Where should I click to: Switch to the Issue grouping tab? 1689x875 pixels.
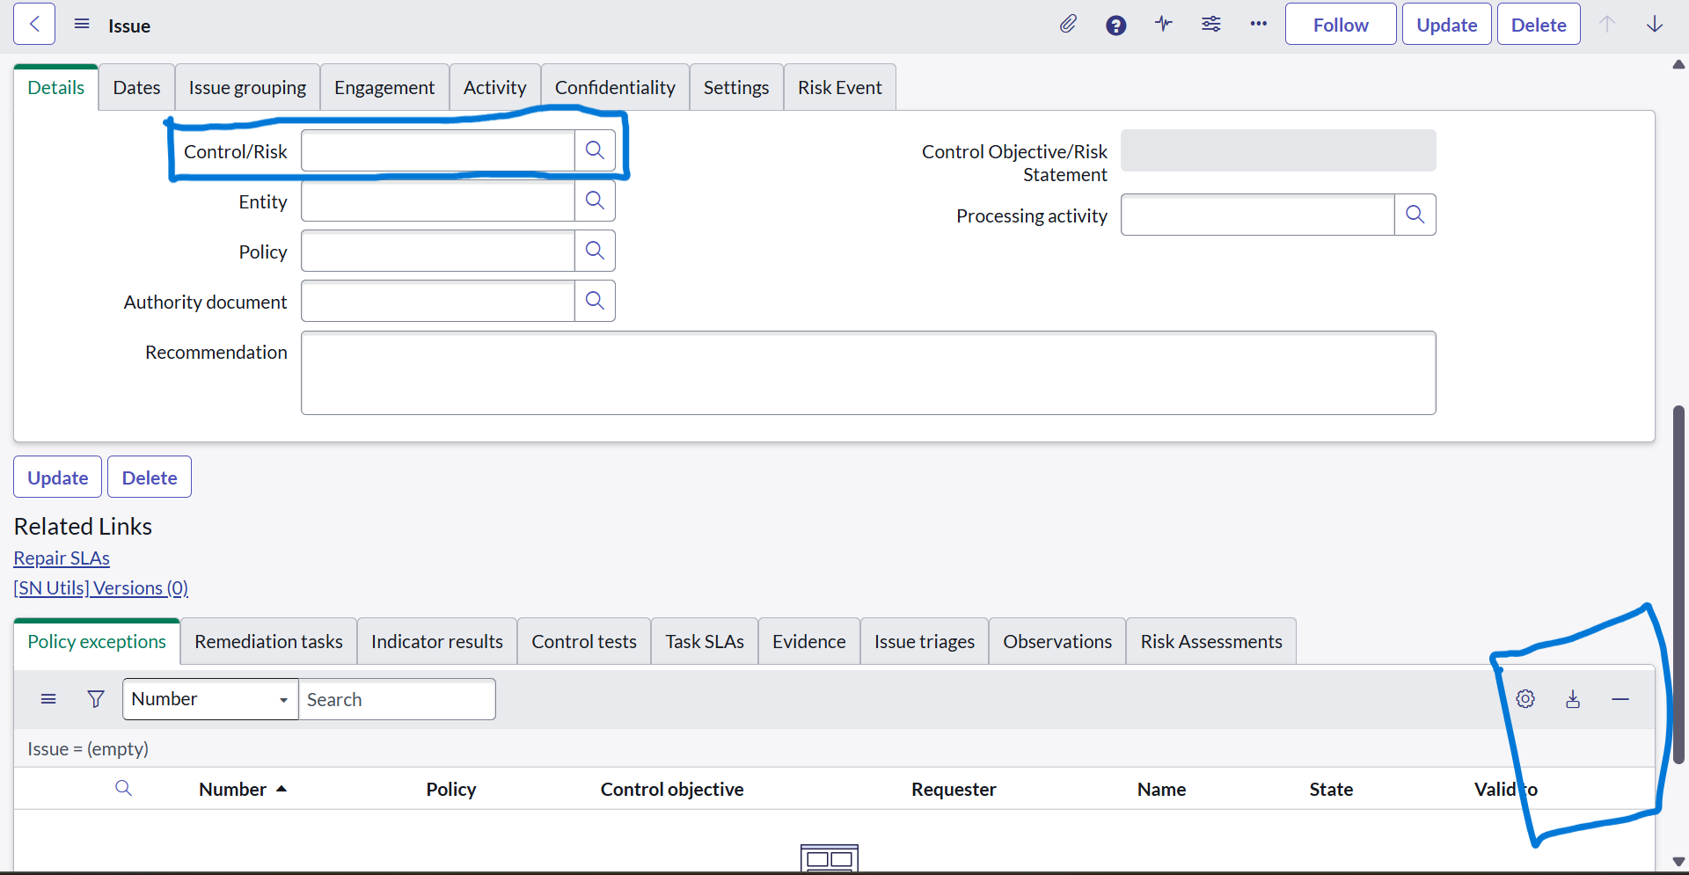point(247,87)
